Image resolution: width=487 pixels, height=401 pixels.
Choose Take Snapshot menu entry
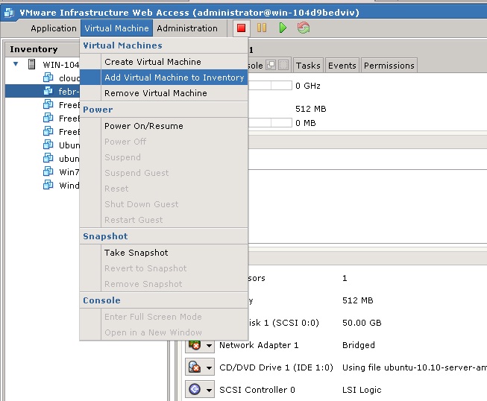pos(163,253)
